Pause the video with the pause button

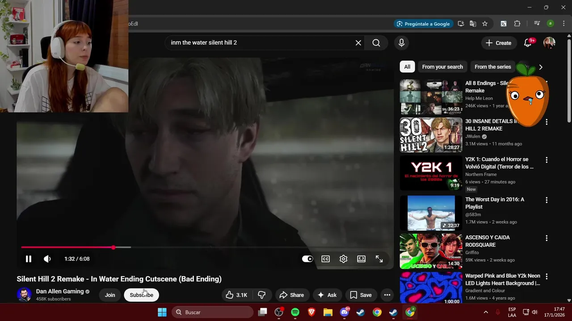[28, 259]
